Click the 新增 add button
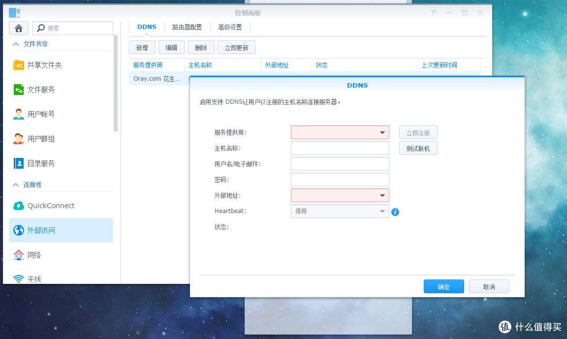This screenshot has height=339, width=567. tap(142, 47)
